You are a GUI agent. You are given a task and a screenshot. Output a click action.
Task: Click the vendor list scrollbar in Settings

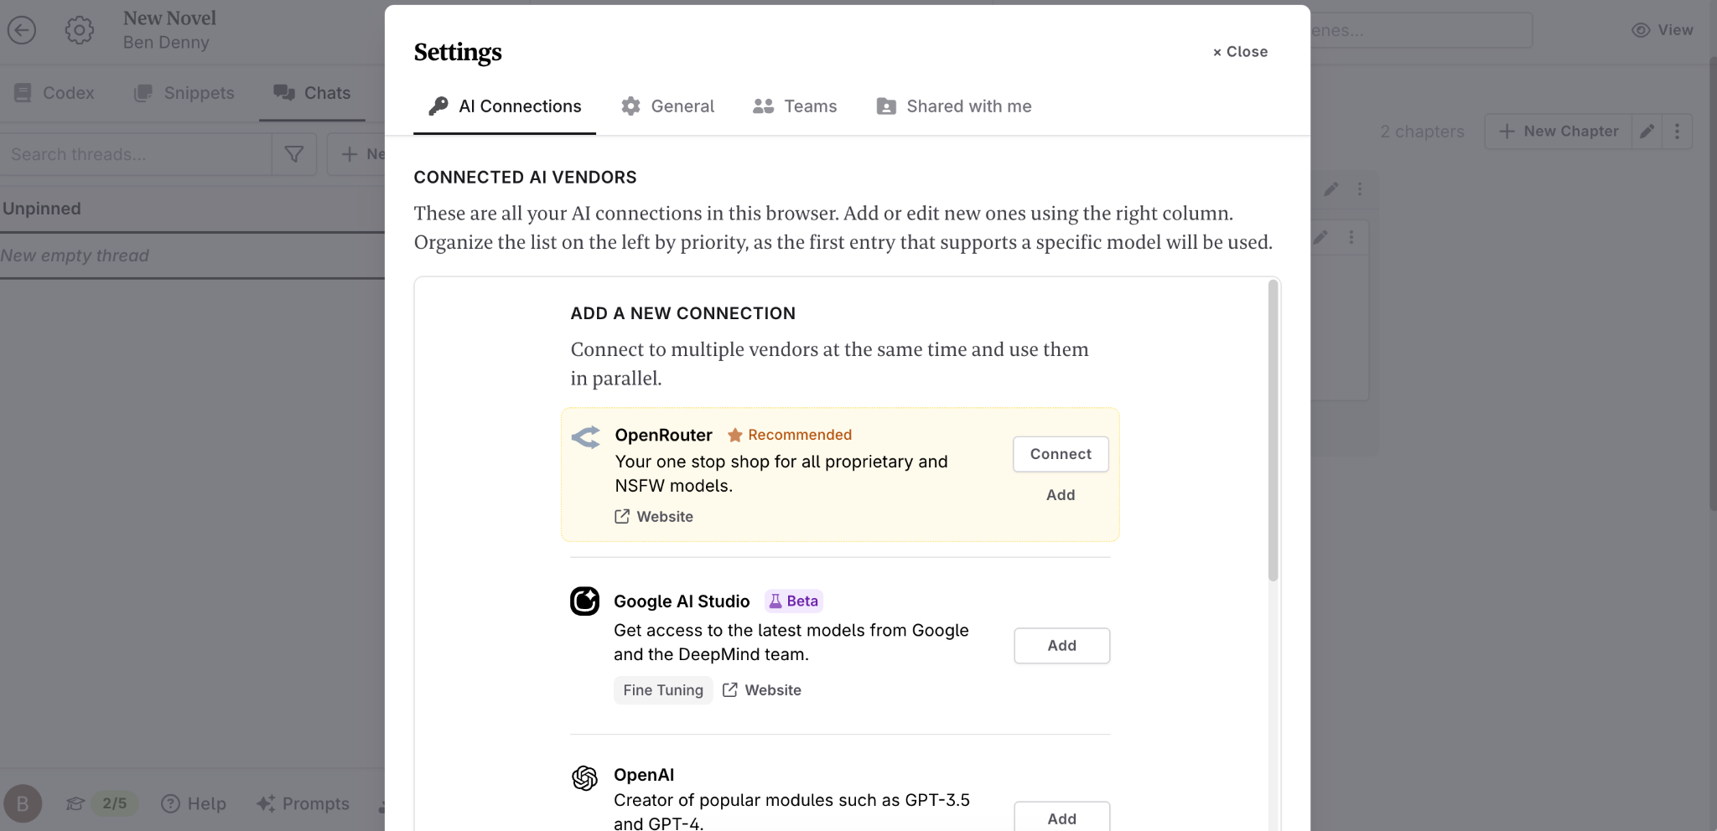click(x=1273, y=431)
